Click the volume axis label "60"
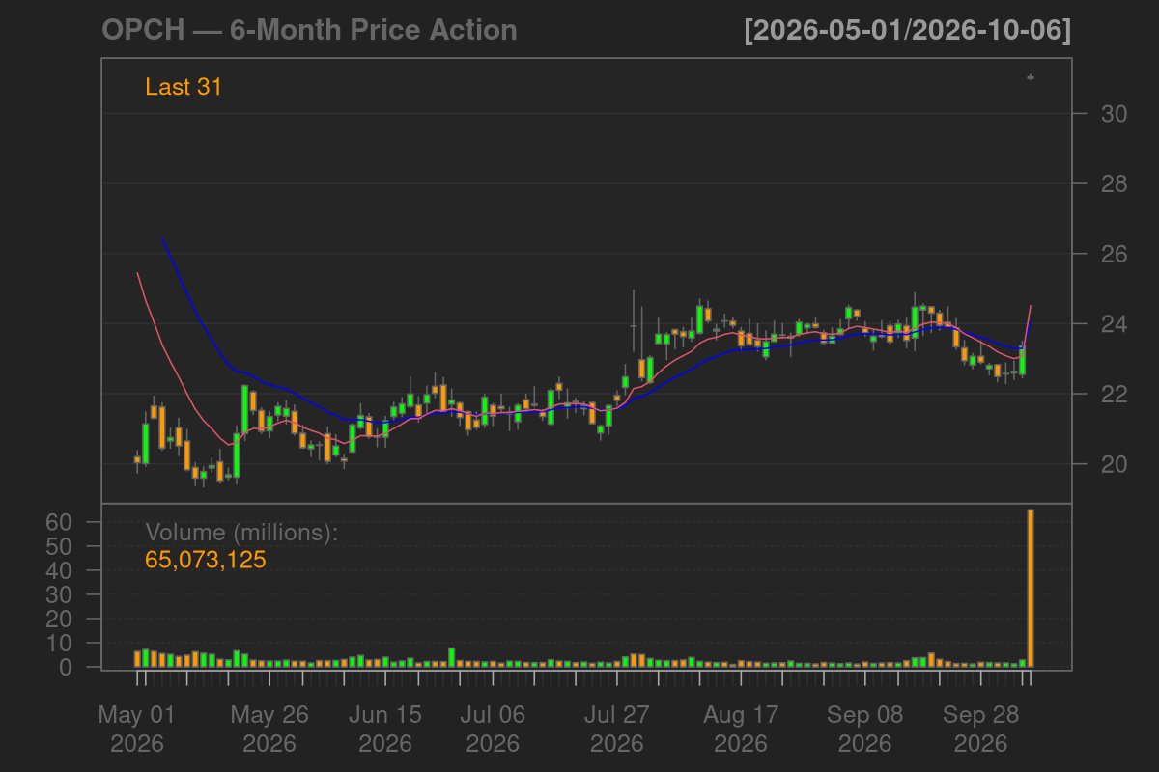This screenshot has height=772, width=1159. tap(60, 522)
